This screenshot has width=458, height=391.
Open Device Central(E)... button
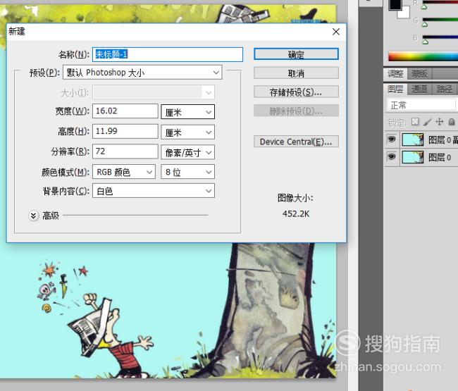click(296, 142)
